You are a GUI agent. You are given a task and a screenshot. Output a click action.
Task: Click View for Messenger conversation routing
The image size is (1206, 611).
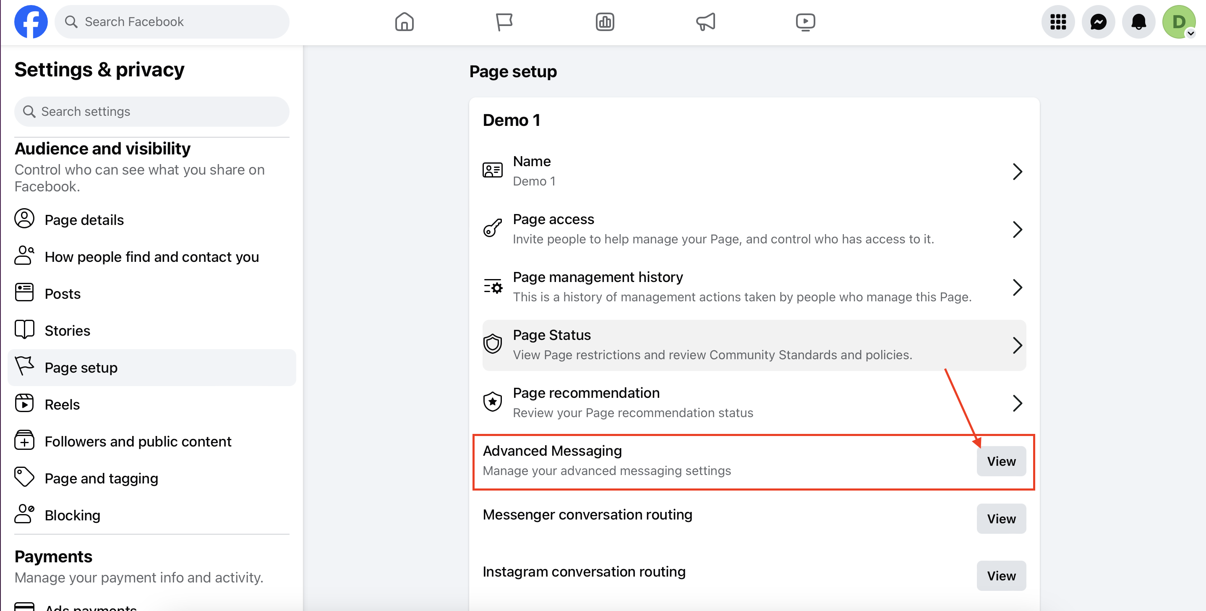[x=1001, y=518]
